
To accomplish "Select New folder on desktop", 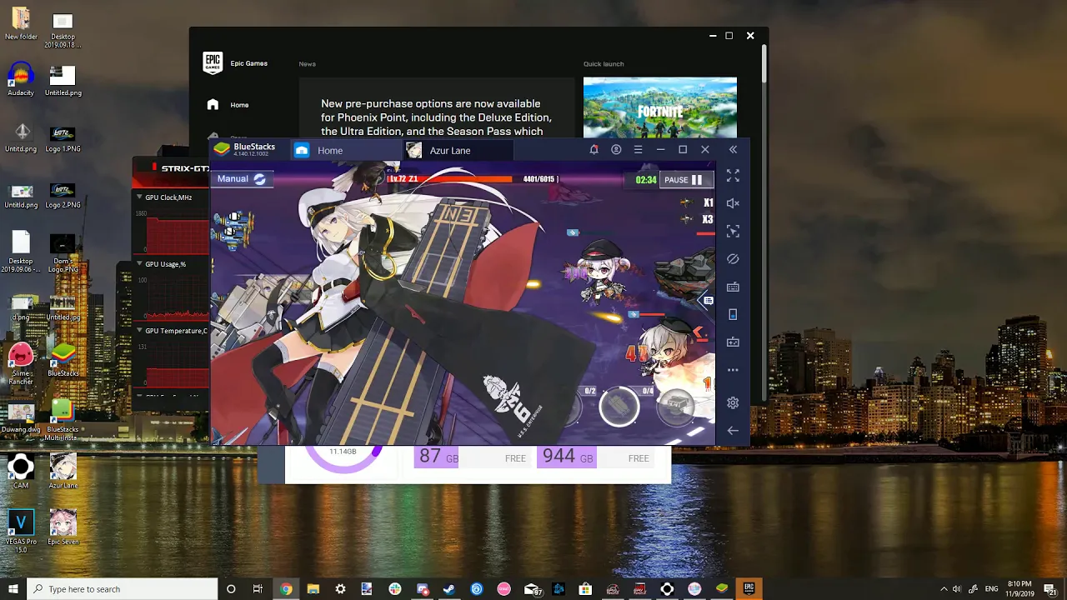I will [x=21, y=24].
